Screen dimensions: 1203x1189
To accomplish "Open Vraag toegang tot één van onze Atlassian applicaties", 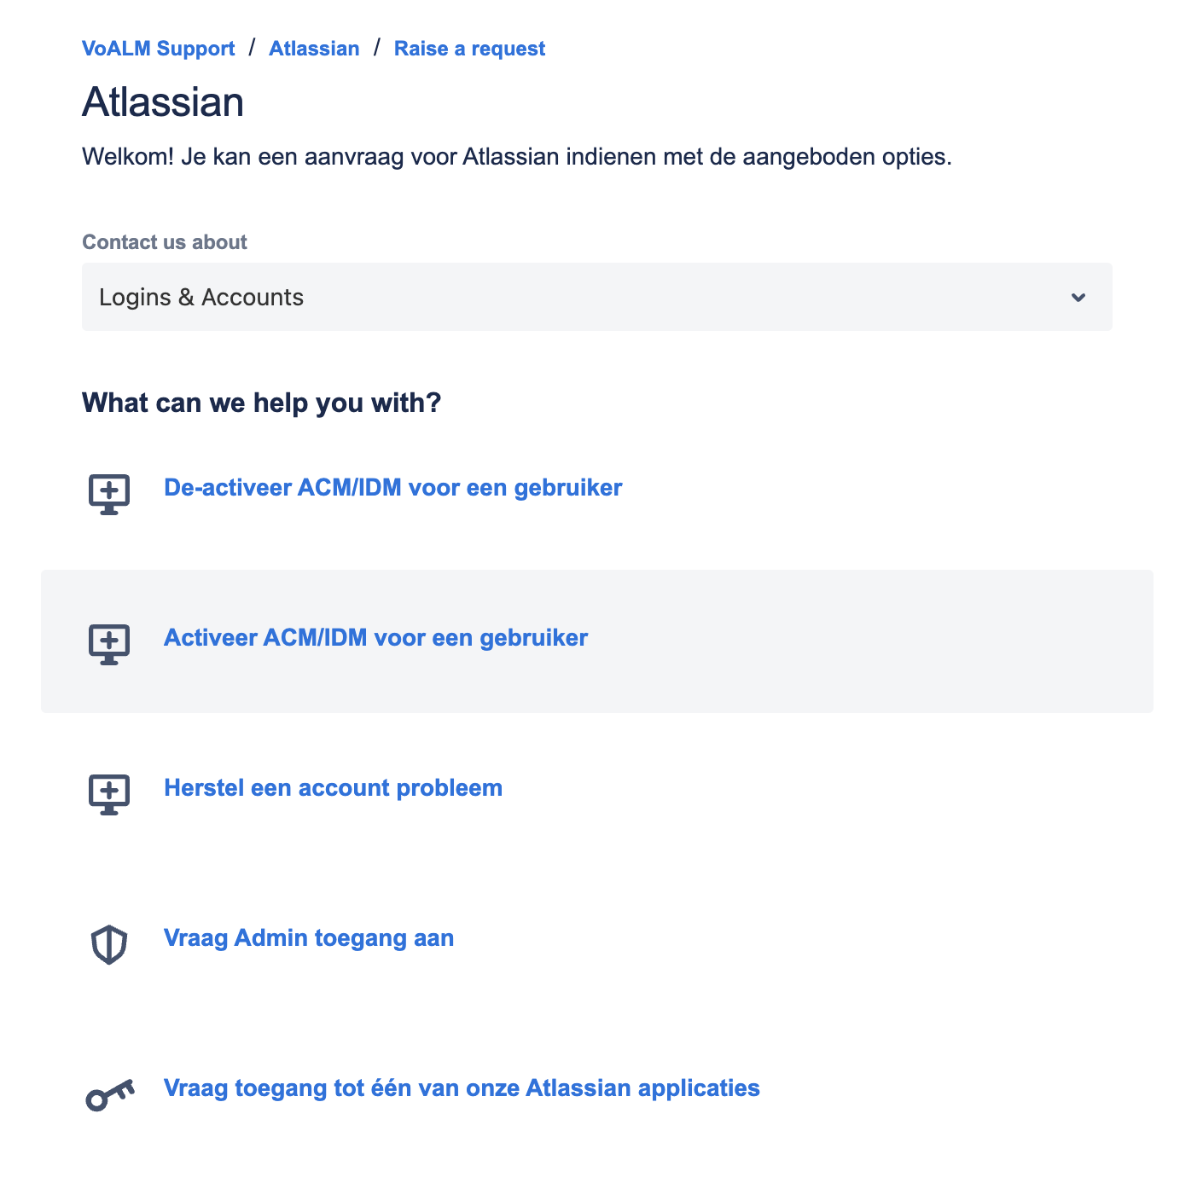I will tap(462, 1088).
